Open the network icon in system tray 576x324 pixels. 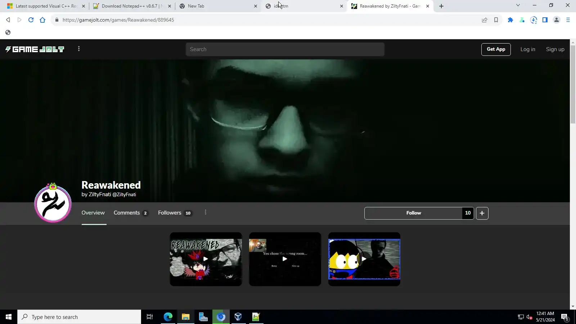point(521,317)
